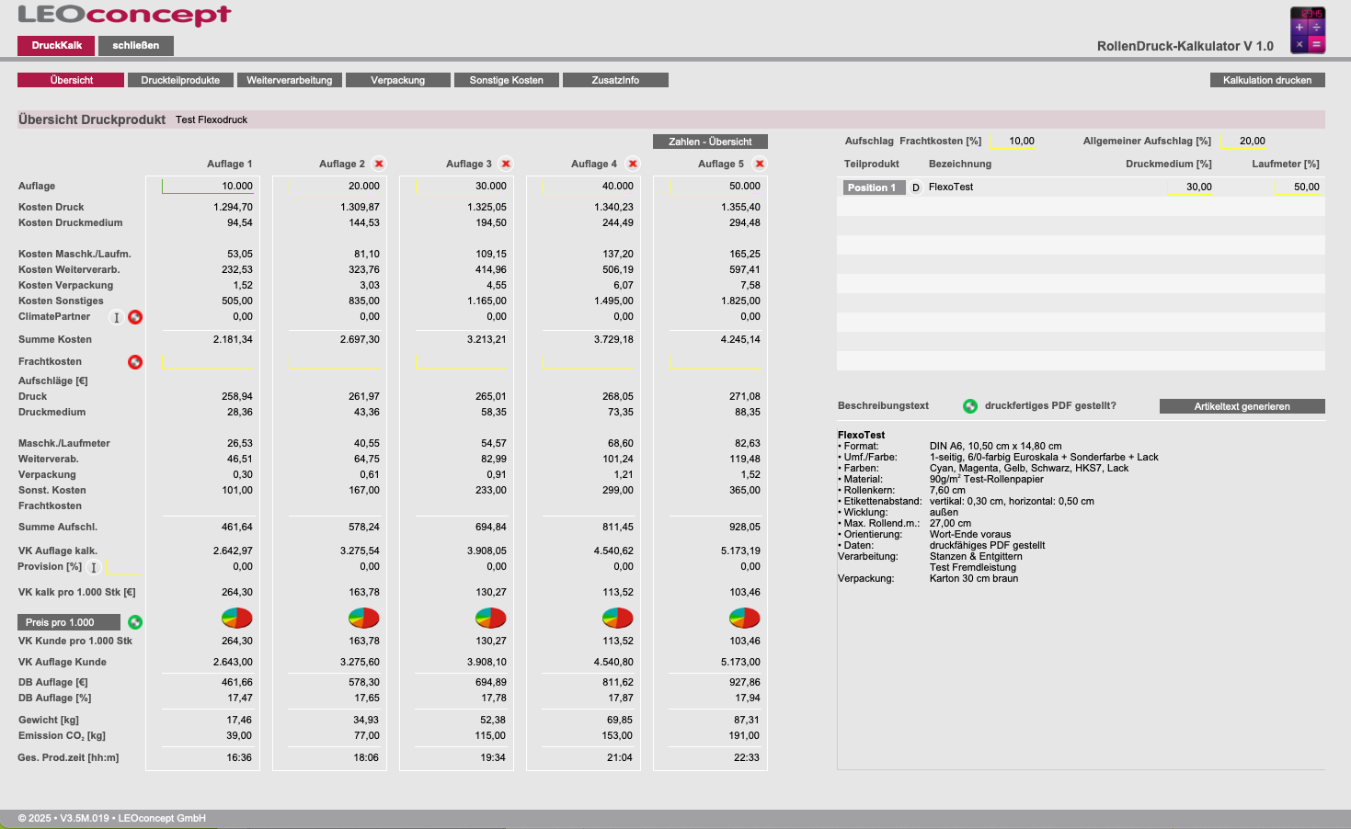
Task: Edit Auflage 1 quantity field 10.000
Action: 208,186
